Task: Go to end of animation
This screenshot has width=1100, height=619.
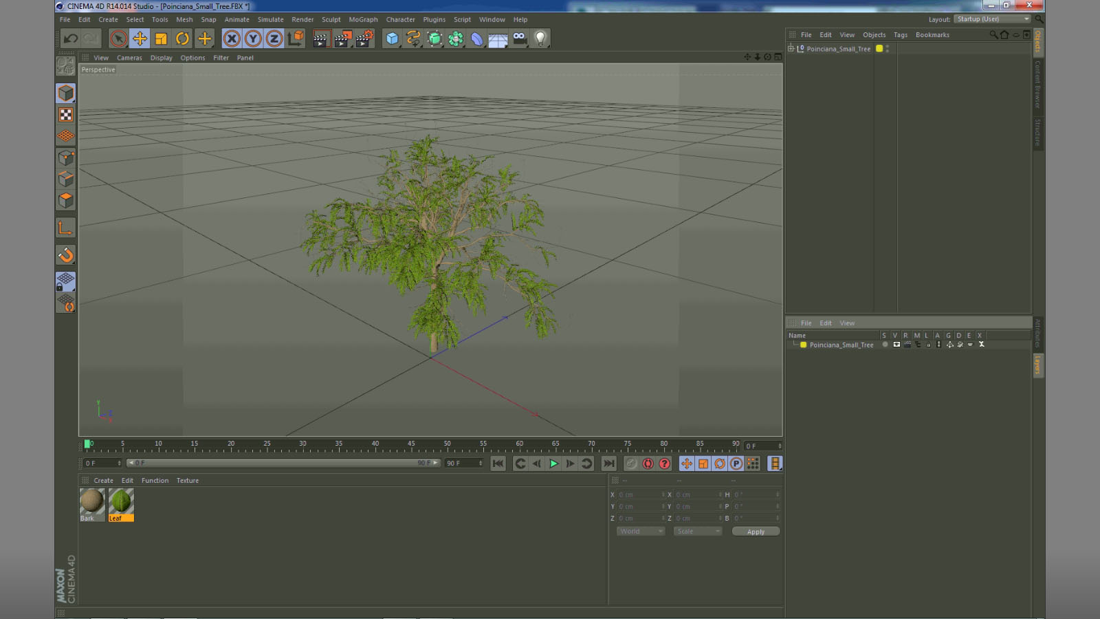Action: (608, 464)
